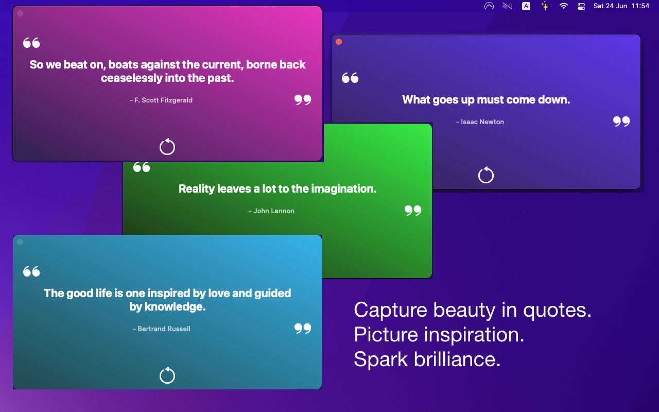Select "The good life is one inspired by love" quote
The height and width of the screenshot is (412, 659).
coord(167,300)
